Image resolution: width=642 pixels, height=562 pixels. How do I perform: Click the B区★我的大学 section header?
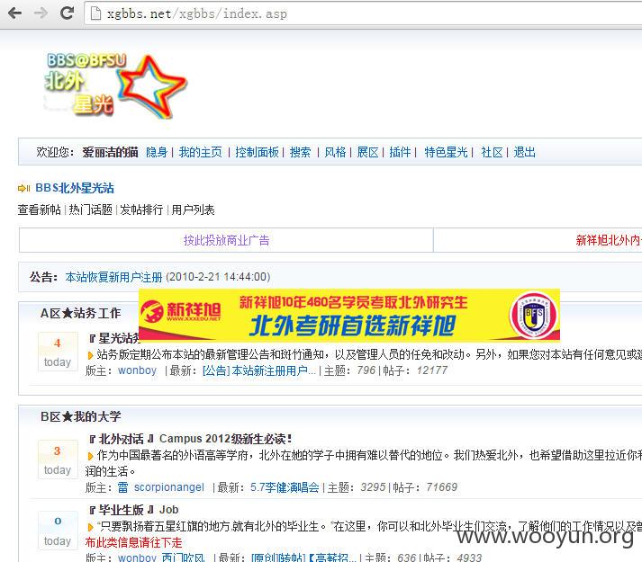point(81,416)
